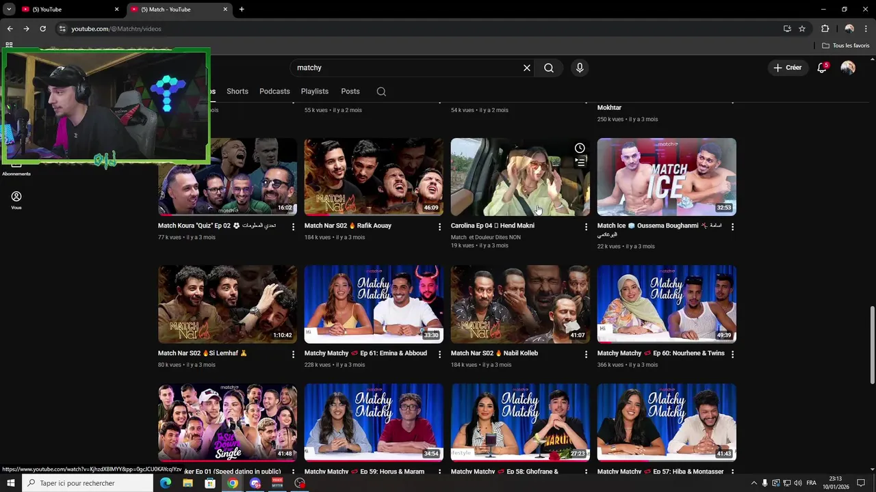Open the video title "Match Nar S02 Rafik Aouay"
This screenshot has width=876, height=492.
[348, 225]
